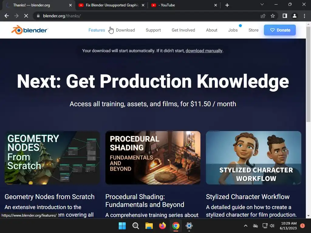Go back with the browser back arrow
Image resolution: width=311 pixels, height=233 pixels.
(7, 16)
